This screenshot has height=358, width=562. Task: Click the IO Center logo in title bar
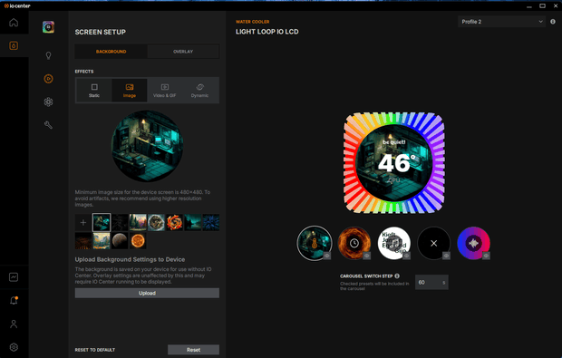click(17, 5)
